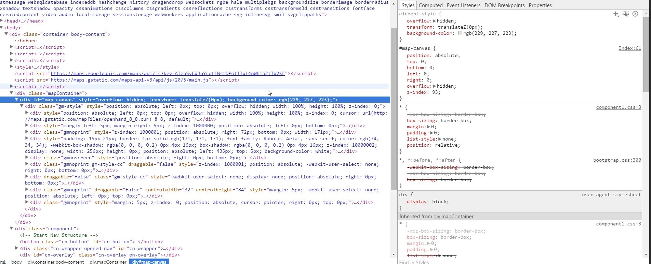The width and height of the screenshot is (651, 264).
Task: Collapse the gm-style div
Action: click(22, 106)
